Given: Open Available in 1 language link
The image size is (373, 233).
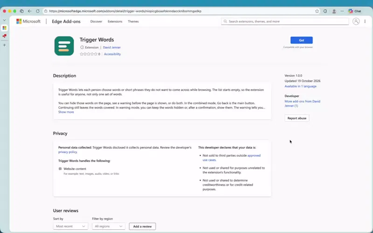Looking at the screenshot, I should [x=300, y=86].
